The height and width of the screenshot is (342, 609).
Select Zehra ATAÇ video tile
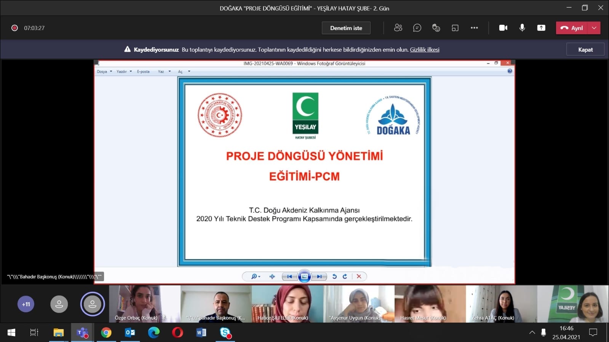pos(502,304)
